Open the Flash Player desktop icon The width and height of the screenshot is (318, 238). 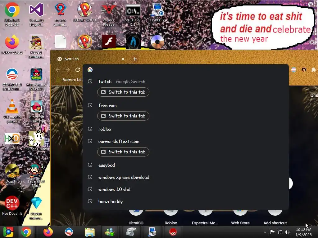[109, 42]
